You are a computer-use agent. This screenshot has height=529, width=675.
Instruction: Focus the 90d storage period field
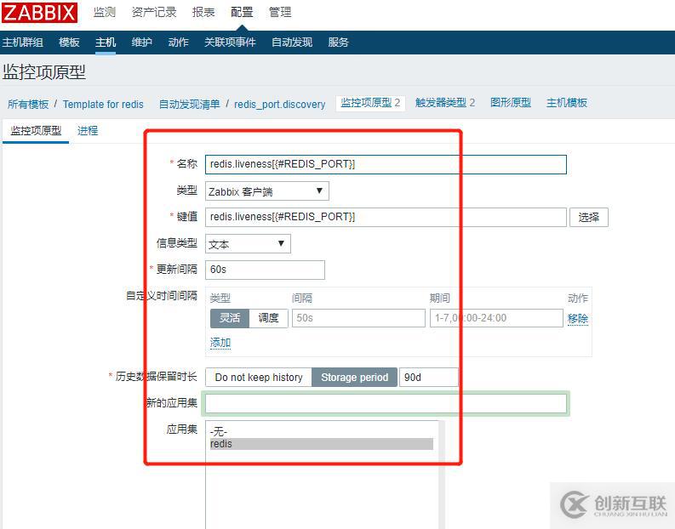pos(429,377)
